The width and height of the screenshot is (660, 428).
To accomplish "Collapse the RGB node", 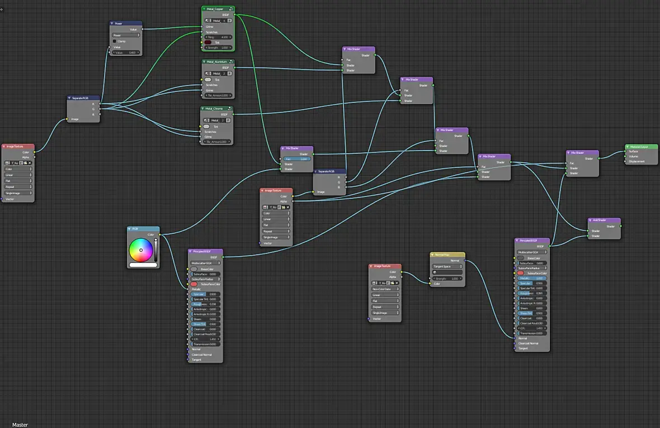I will (129, 229).
